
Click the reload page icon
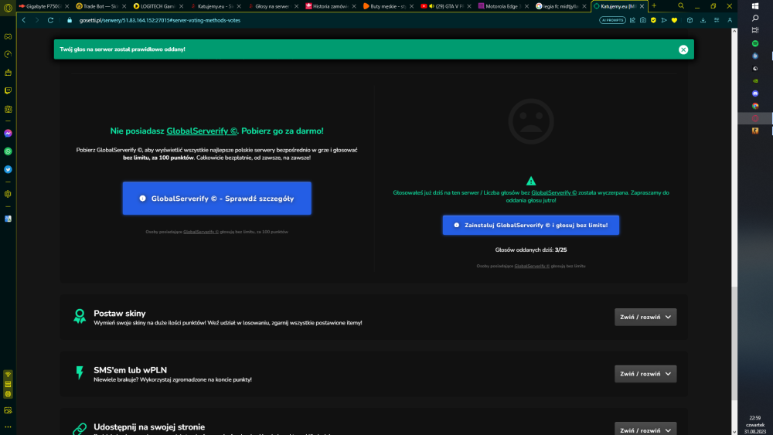(50, 20)
